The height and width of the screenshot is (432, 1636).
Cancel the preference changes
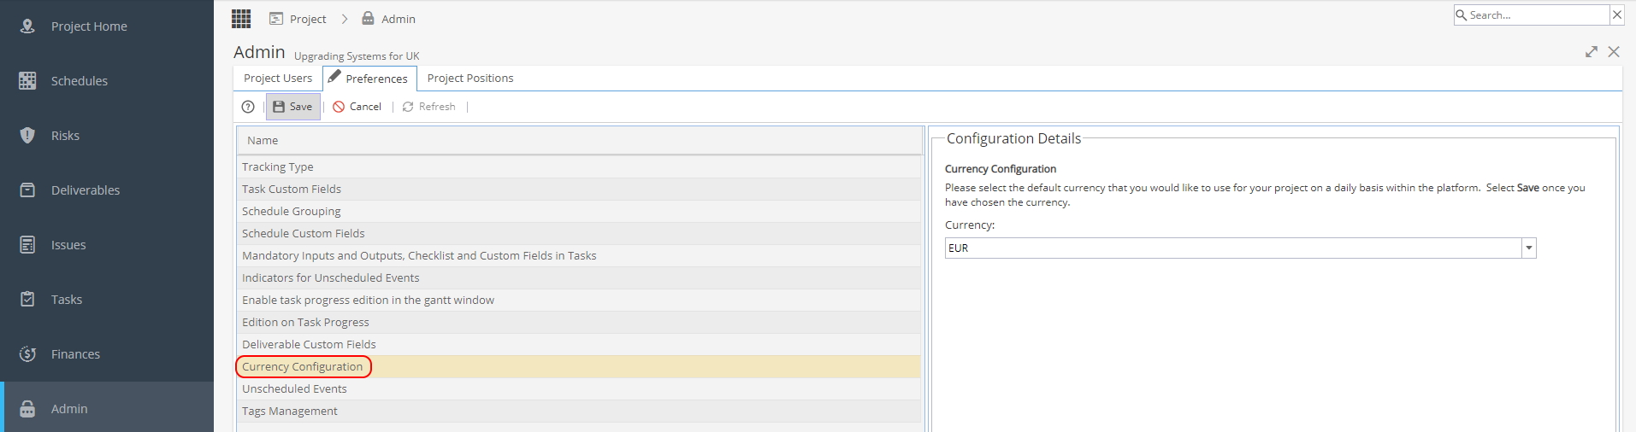point(357,107)
